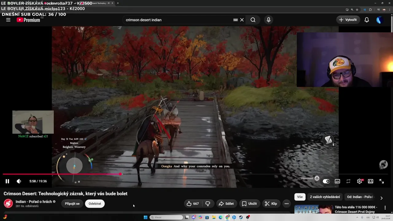Select the Vše filter chip
Image resolution: width=393 pixels, height=221 pixels.
300,197
